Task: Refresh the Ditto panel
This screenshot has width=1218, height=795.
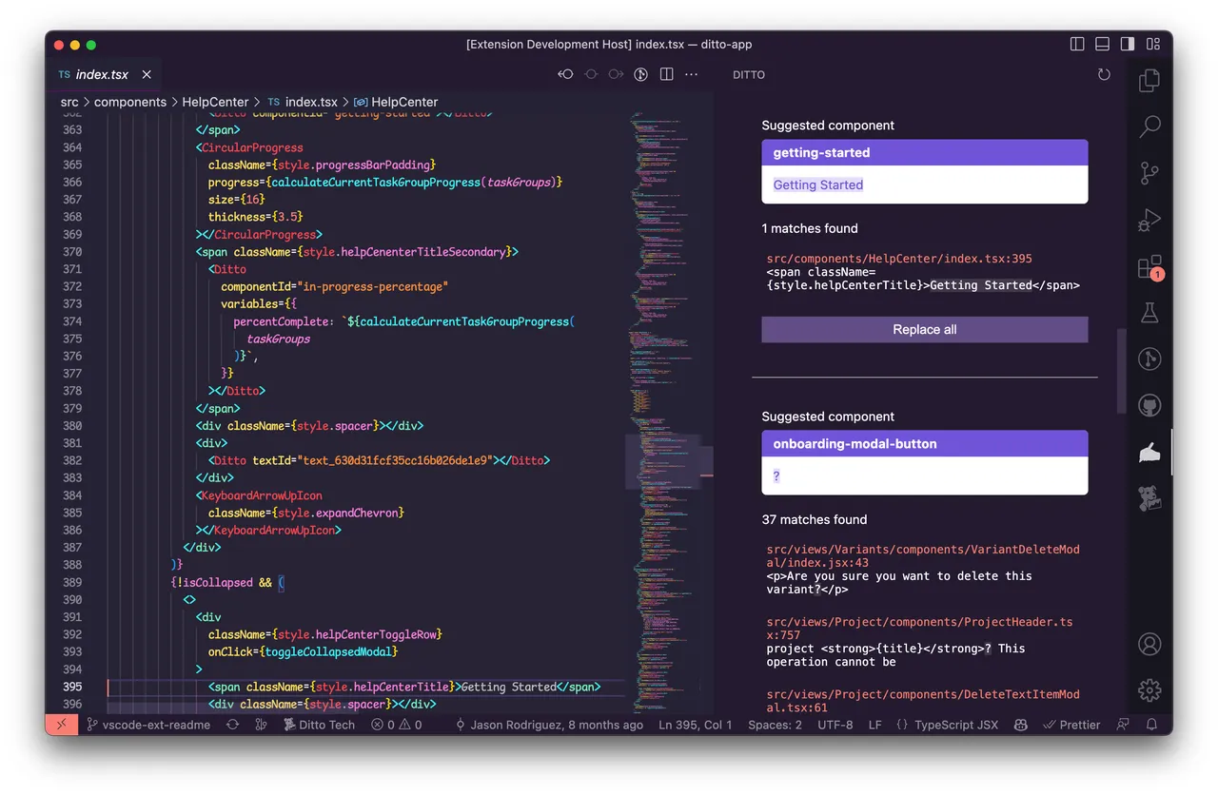Action: (x=1104, y=74)
